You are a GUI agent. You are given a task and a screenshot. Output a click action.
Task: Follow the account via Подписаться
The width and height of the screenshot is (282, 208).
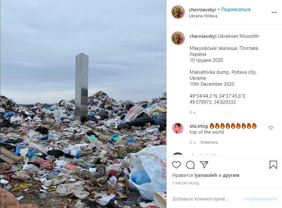point(236,9)
